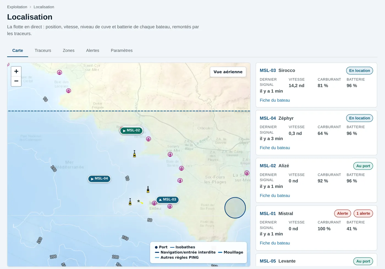Switch to Vue aérienne map view

tap(228, 72)
